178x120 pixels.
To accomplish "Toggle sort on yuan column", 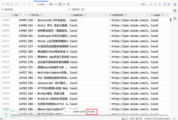I will pyautogui.click(x=167, y=15).
